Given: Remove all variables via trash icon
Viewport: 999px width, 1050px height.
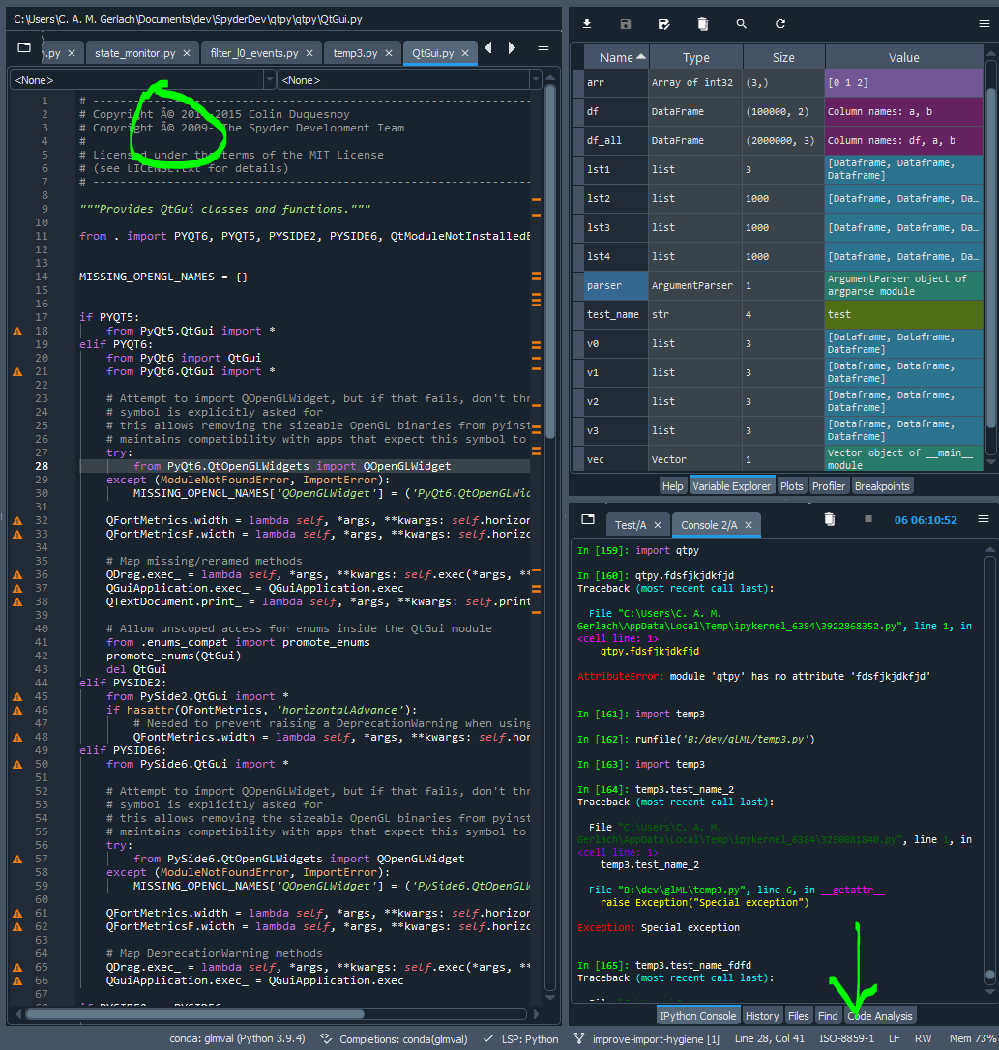Looking at the screenshot, I should (x=703, y=24).
